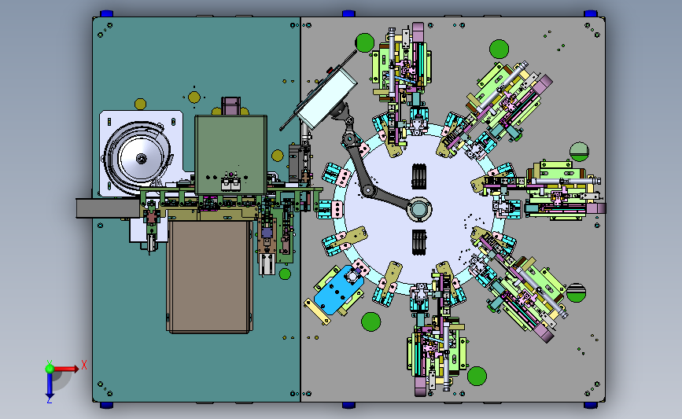The height and width of the screenshot is (419, 682).
Task: Click the blue Z axis arrow
Action: (x=49, y=385)
